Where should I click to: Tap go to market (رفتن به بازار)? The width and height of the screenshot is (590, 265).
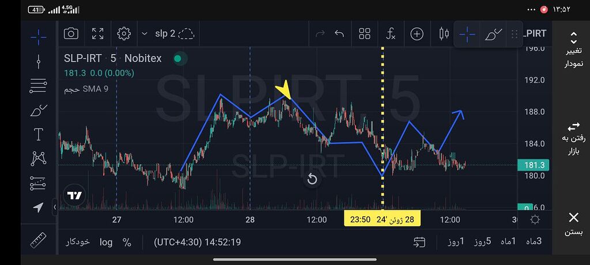click(573, 139)
